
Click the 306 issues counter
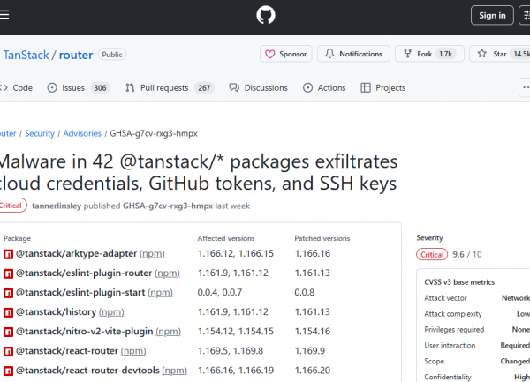[x=100, y=88]
